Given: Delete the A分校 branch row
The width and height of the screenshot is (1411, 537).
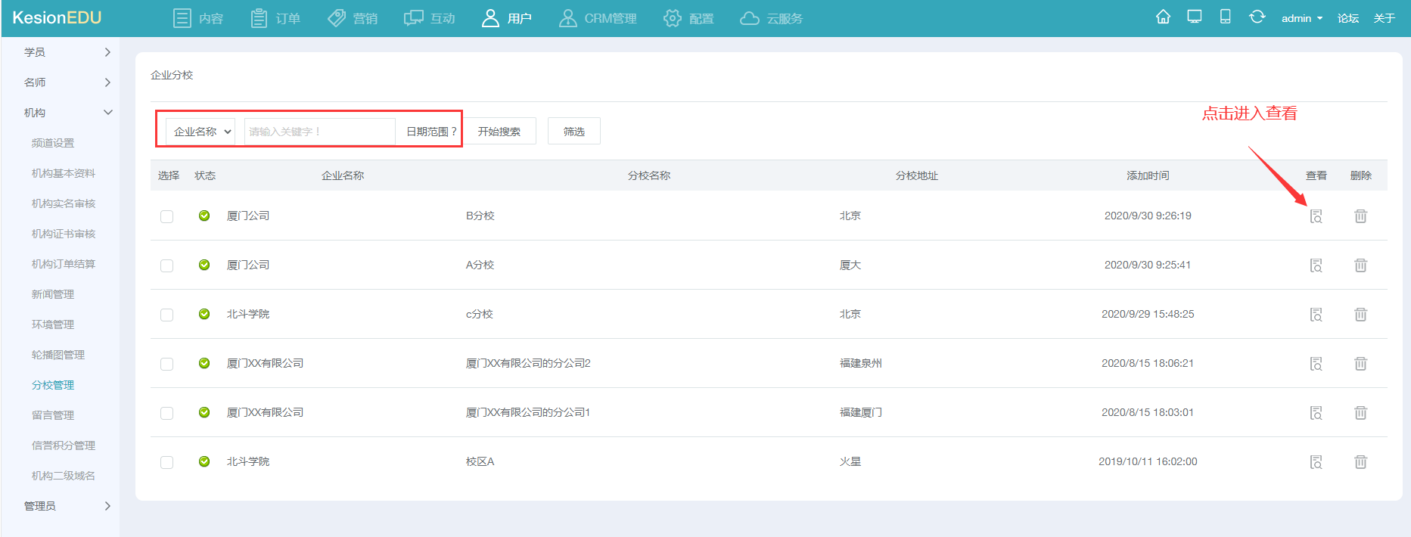Looking at the screenshot, I should [1360, 265].
